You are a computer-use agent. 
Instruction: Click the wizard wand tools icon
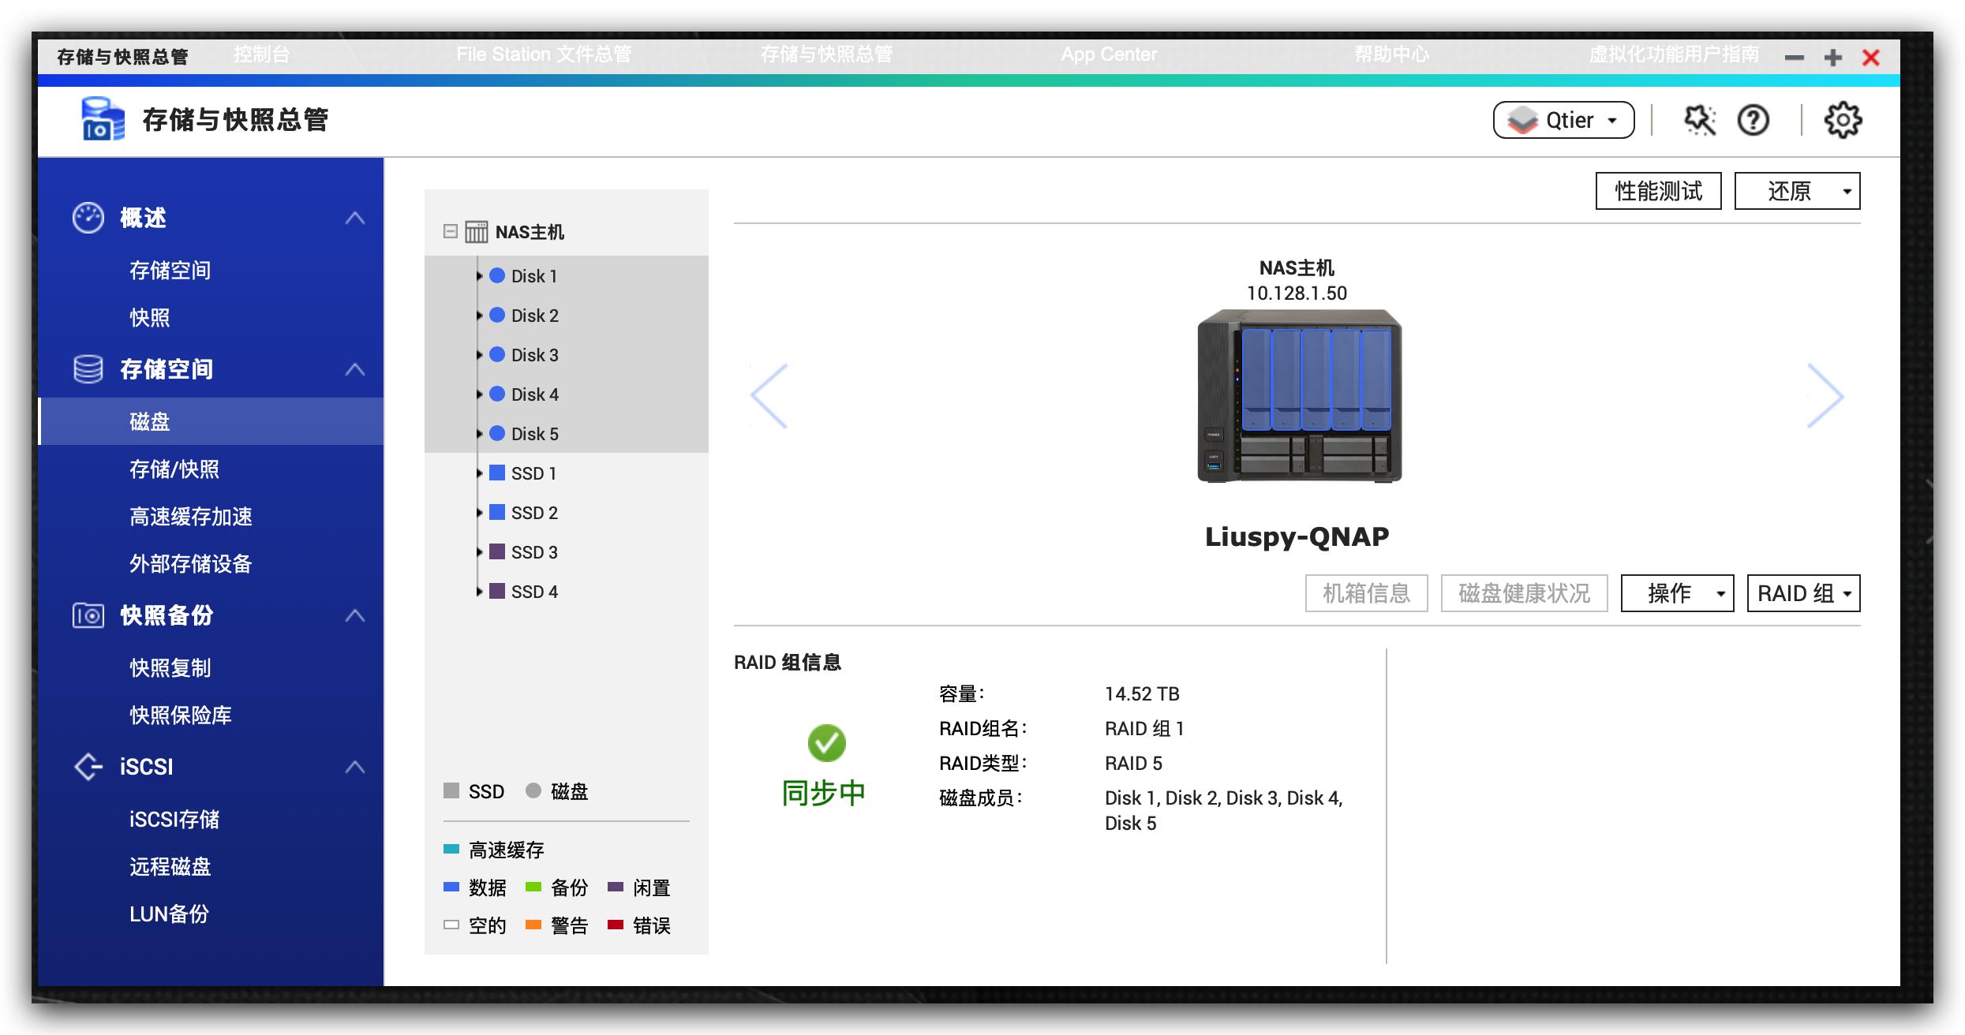1700,121
